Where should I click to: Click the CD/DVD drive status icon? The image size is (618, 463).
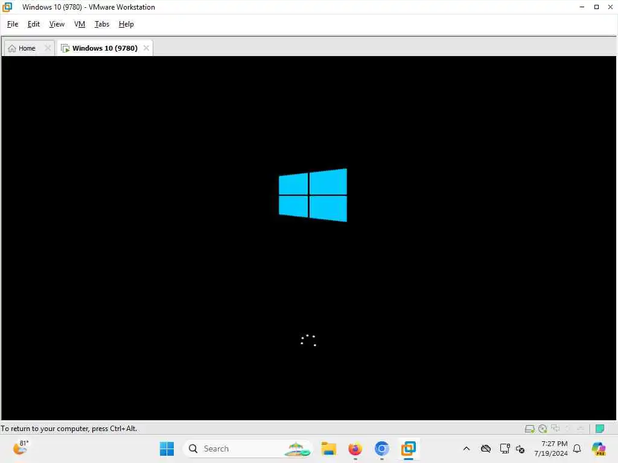[543, 429]
